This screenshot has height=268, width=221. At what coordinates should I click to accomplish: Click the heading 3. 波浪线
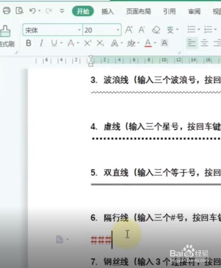(x=109, y=80)
